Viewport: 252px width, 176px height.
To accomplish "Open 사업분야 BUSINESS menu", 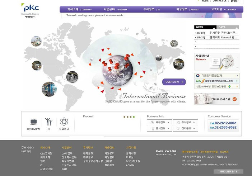I will pos(115,9).
